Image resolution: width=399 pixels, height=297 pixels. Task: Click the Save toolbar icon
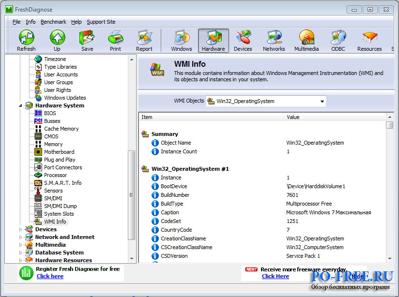(x=87, y=41)
